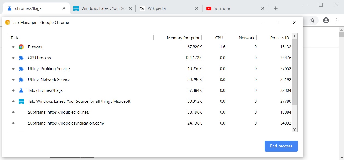
Task: Switch to the YouTube tab
Action: [x=235, y=8]
